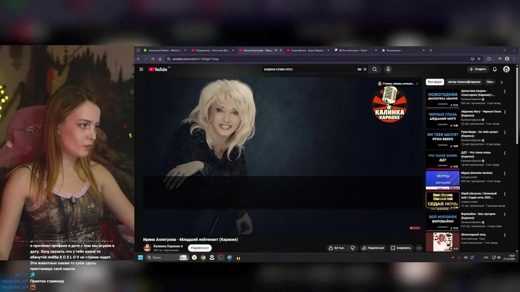
Task: Click the magnifier search button
Action: [x=375, y=69]
